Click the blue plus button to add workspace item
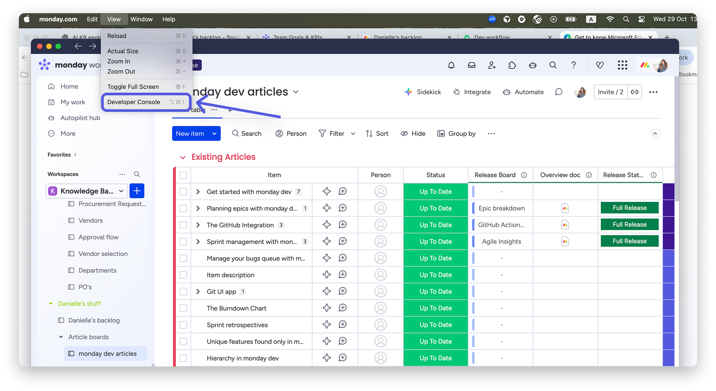This screenshot has height=391, width=716. [137, 191]
